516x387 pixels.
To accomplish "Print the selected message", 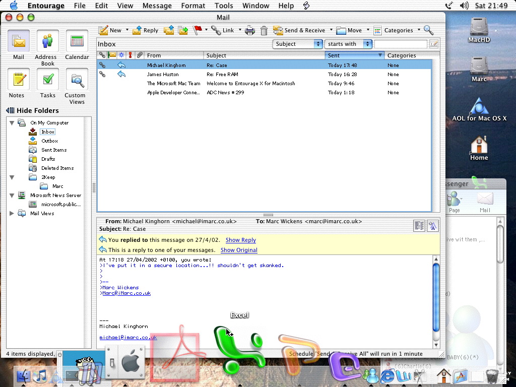I will [250, 30].
